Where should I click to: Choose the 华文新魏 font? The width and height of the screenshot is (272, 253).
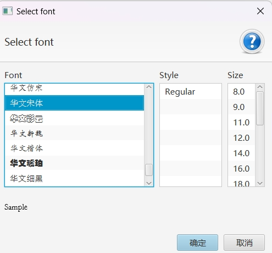click(74, 133)
